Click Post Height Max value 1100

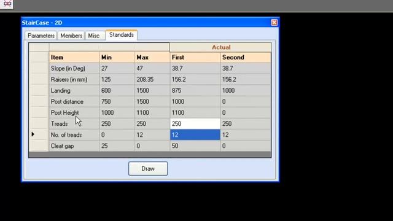point(152,113)
